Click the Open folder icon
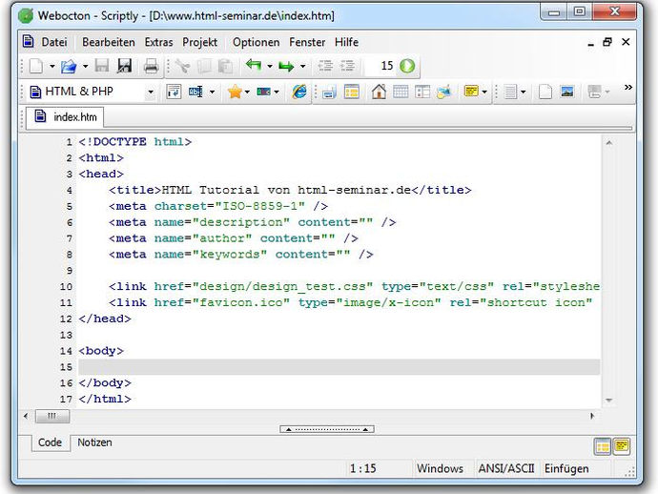Image resolution: width=658 pixels, height=494 pixels. pos(69,67)
